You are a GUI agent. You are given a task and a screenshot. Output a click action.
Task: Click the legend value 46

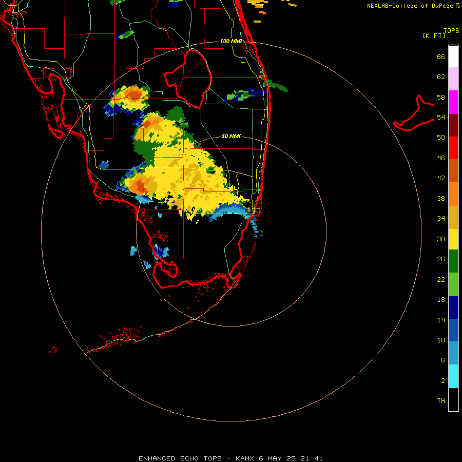click(441, 158)
